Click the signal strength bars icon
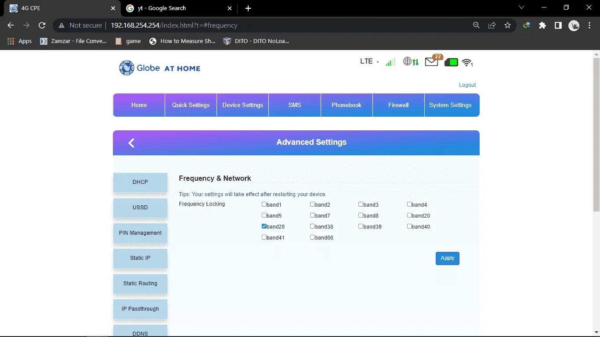Screen dimensions: 600x337 pos(390,62)
